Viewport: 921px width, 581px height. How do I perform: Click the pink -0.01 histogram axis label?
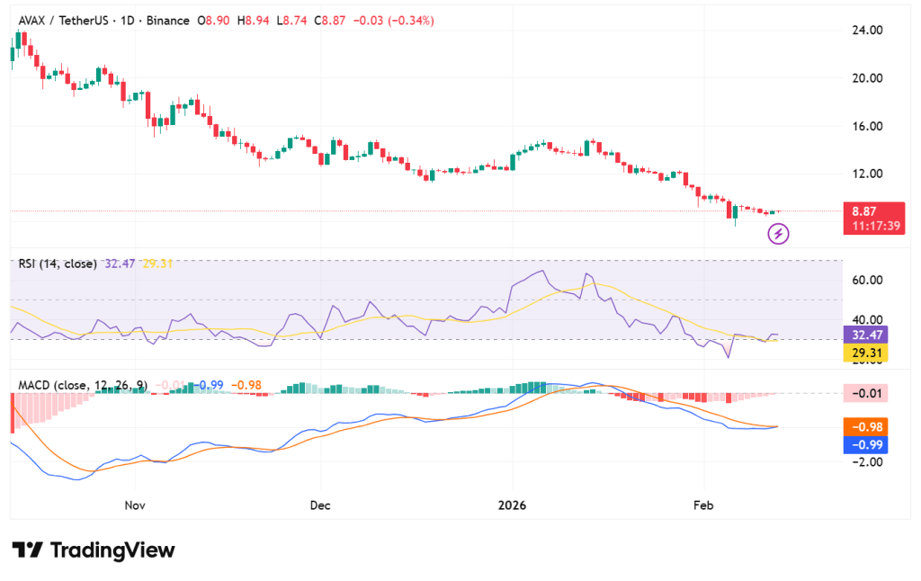pyautogui.click(x=866, y=393)
